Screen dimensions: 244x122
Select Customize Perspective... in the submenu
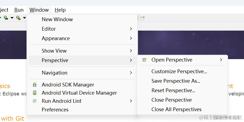click(179, 72)
